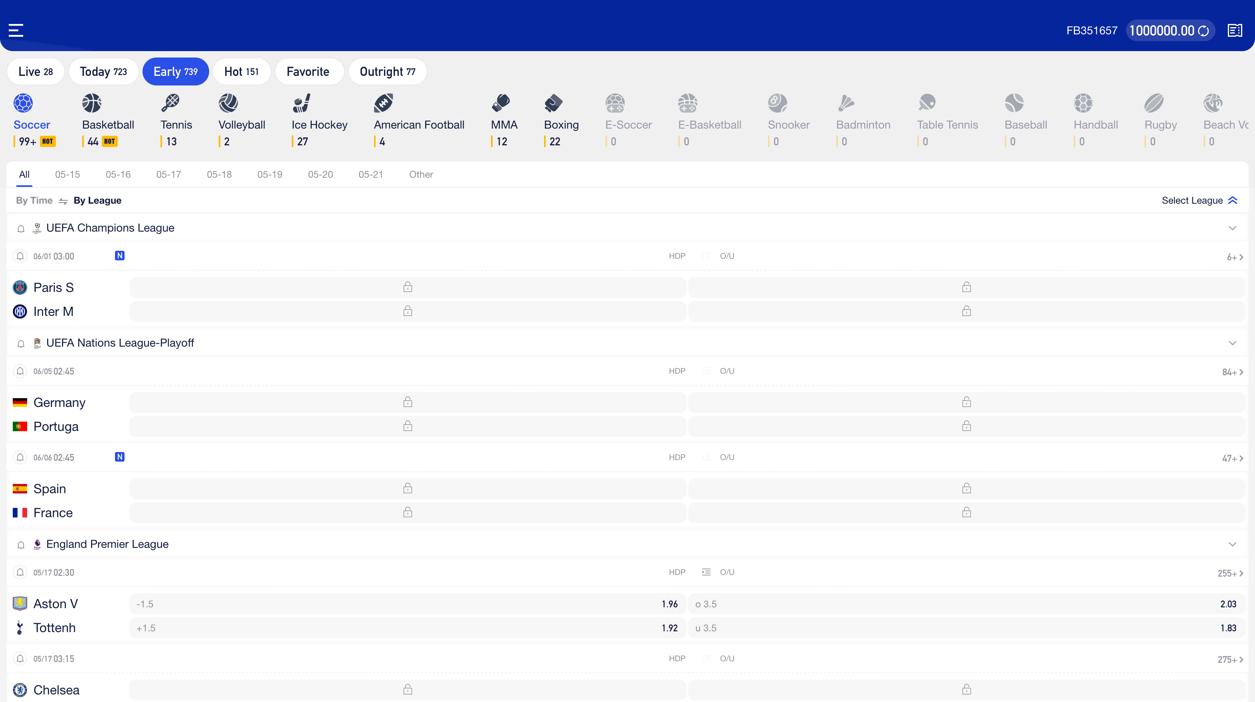Open the hamburger menu

click(x=15, y=30)
